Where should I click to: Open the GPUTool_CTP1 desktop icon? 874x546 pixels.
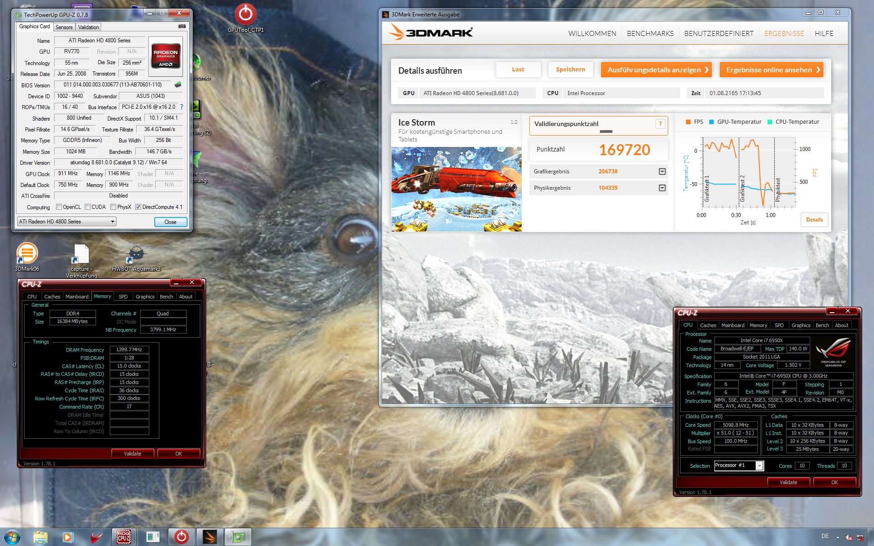click(245, 18)
